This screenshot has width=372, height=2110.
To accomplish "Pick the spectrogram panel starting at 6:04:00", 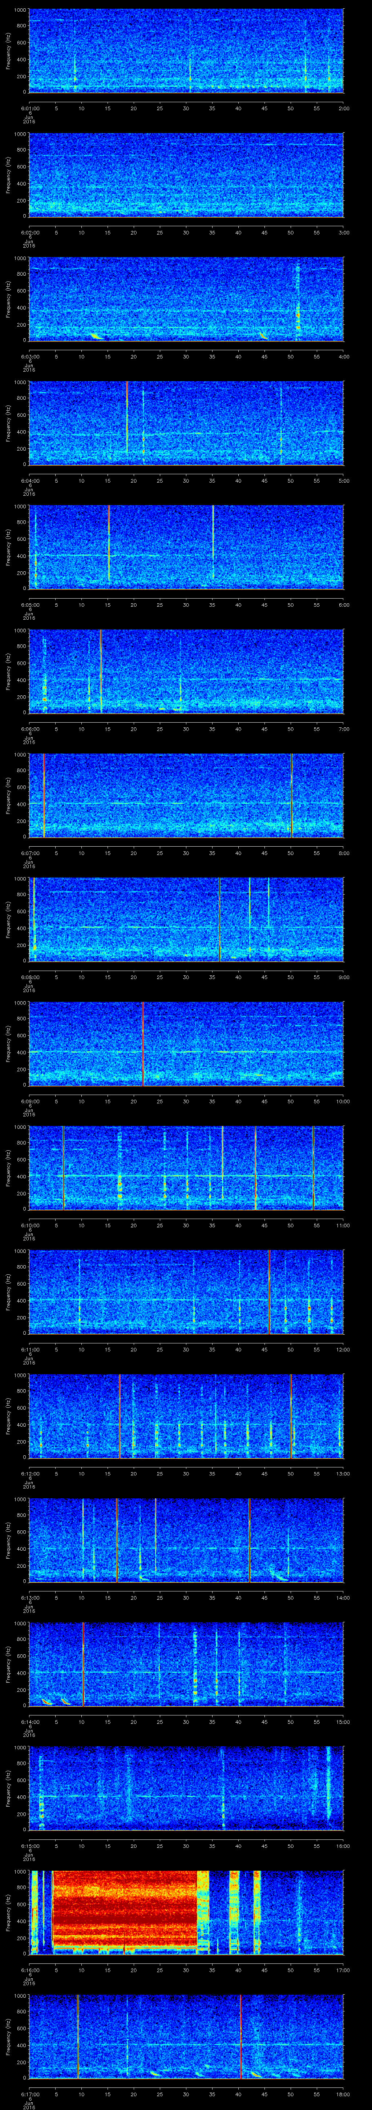I will point(186,423).
